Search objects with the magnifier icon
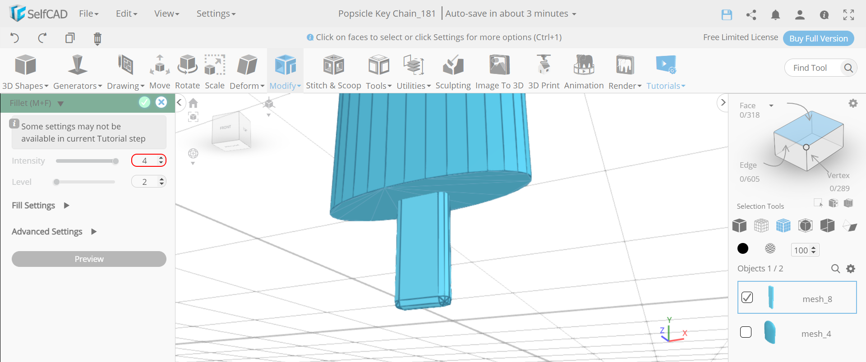This screenshot has height=362, width=866. click(x=835, y=269)
